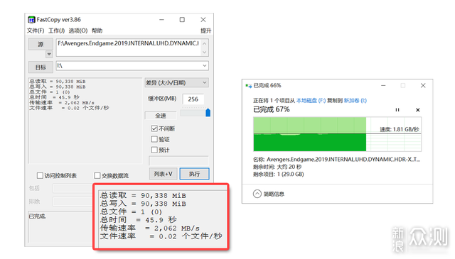Viewport: 455px width, 259px height.
Task: Click the copy dialog icon beside 已完成 66%
Action: click(248, 85)
